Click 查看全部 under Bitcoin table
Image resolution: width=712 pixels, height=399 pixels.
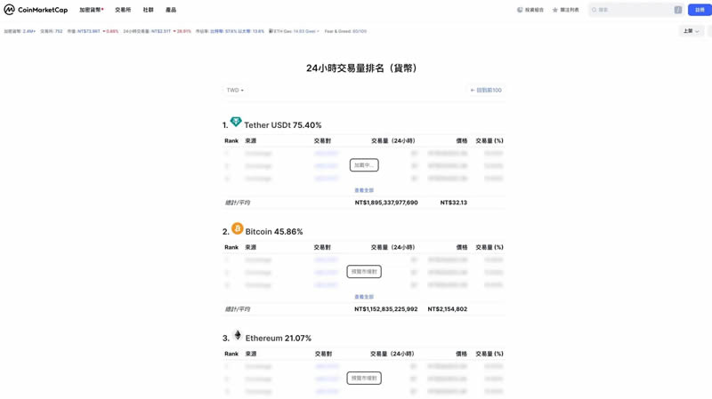364,297
